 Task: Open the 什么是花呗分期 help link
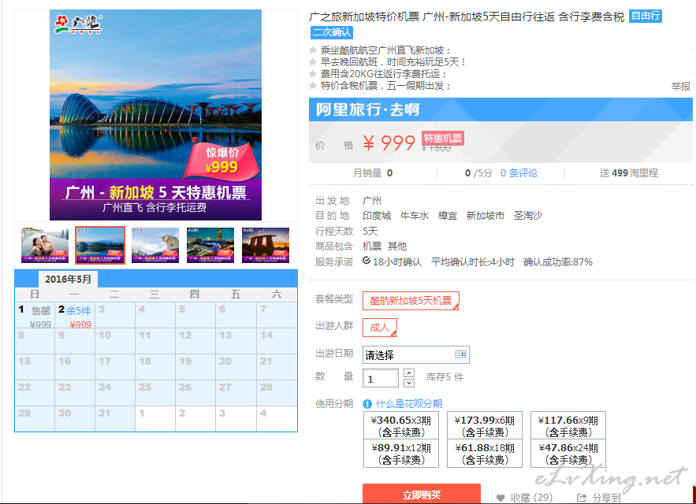(409, 404)
